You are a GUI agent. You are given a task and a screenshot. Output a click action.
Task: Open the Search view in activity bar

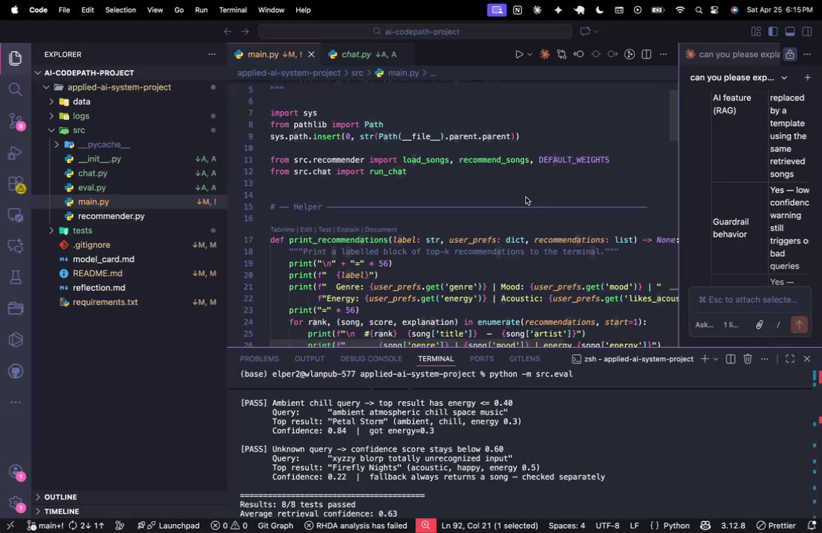(x=15, y=90)
